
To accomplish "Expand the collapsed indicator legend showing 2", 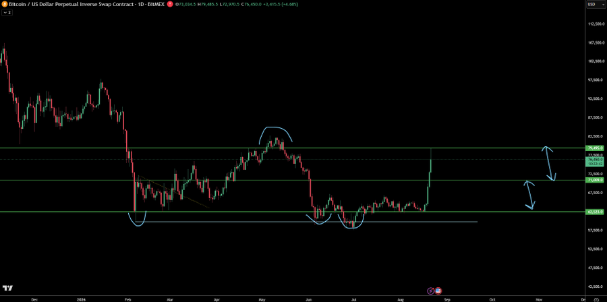I will [x=7, y=12].
